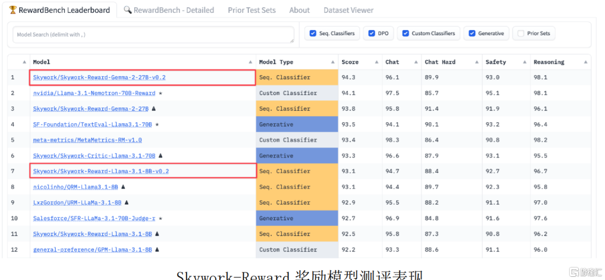
Task: Select the Chat Hard value 91.4
Action: click(452, 109)
